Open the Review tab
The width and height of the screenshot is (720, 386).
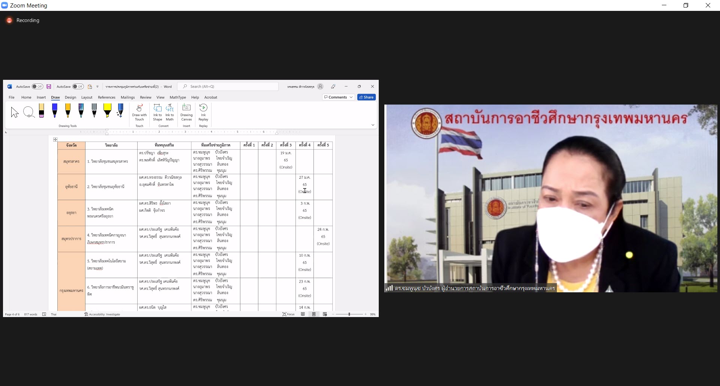click(145, 97)
